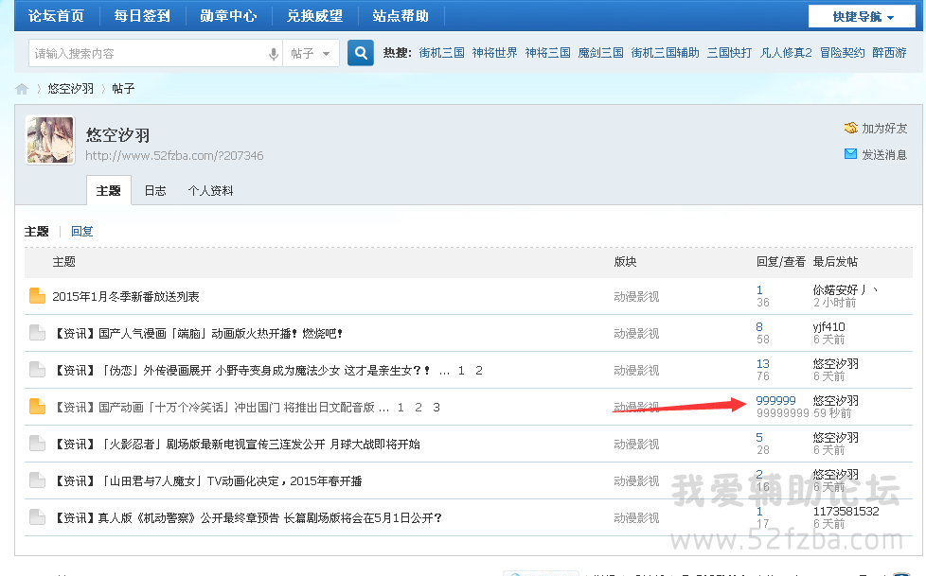
Task: Open the 快捷导航 dropdown
Action: pos(863,16)
